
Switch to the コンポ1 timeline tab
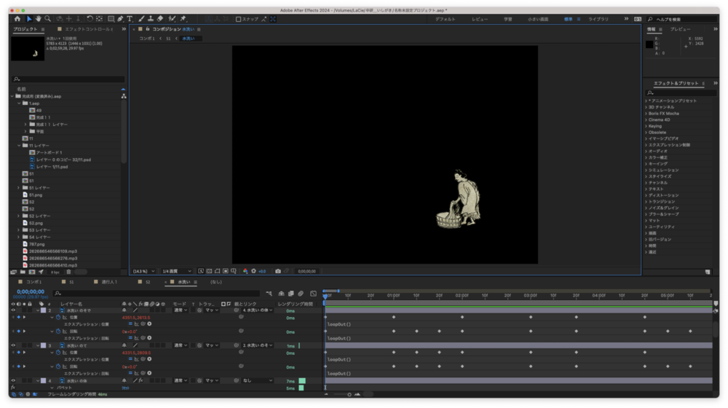(34, 281)
